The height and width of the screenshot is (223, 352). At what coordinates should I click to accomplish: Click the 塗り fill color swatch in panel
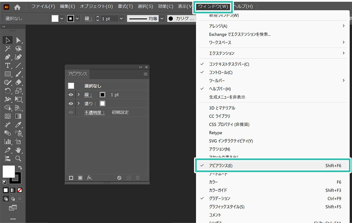coord(102,103)
